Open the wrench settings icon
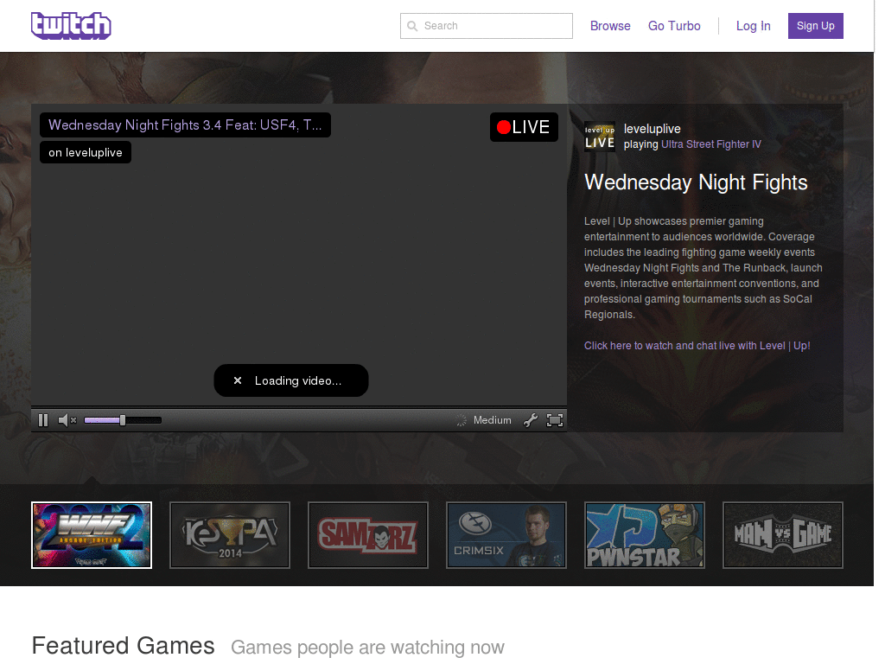 click(530, 420)
